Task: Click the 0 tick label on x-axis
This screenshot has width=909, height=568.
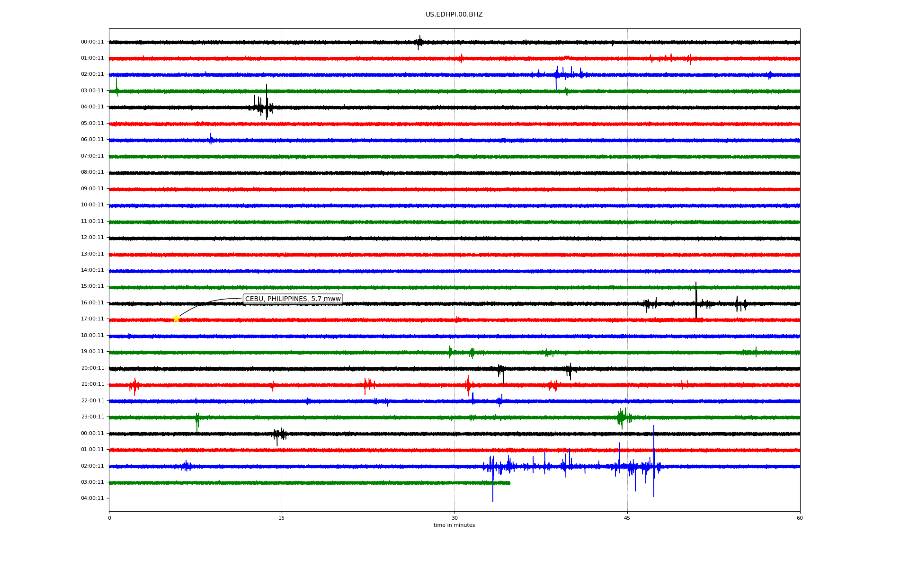Action: click(109, 518)
